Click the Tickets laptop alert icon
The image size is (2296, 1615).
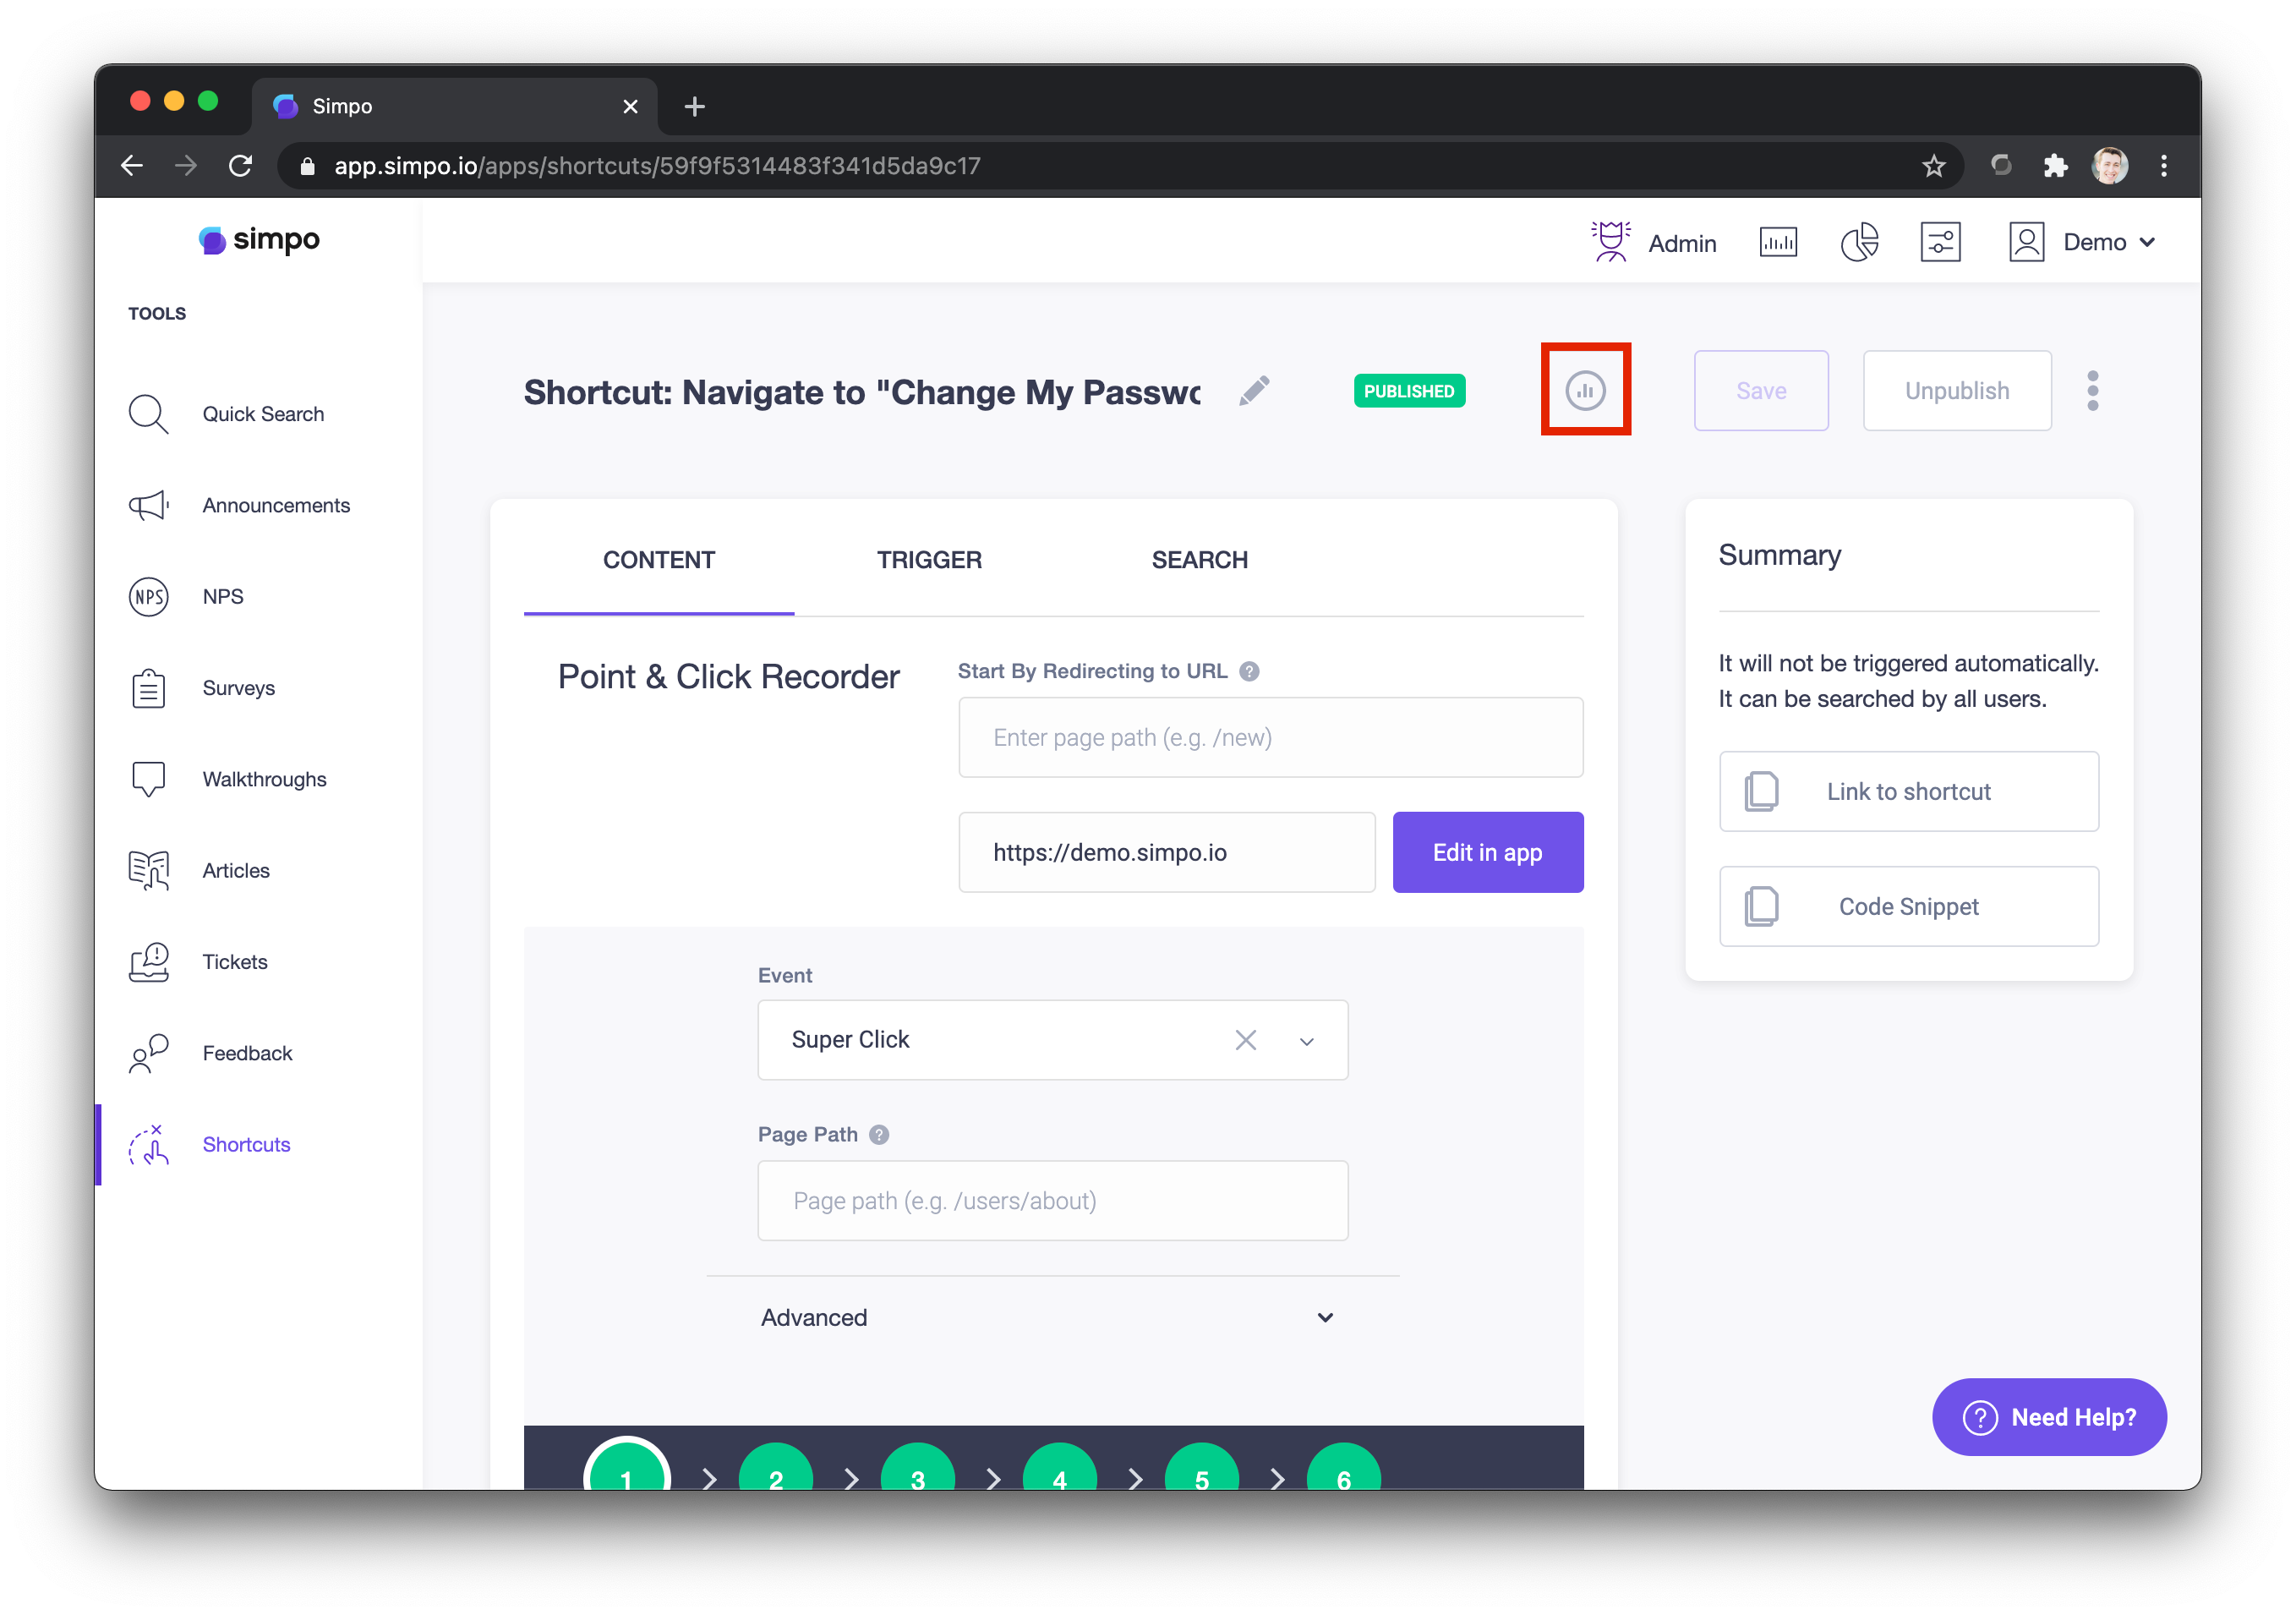click(148, 962)
